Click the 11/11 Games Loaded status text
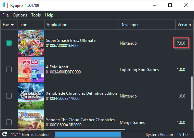 [30, 135]
